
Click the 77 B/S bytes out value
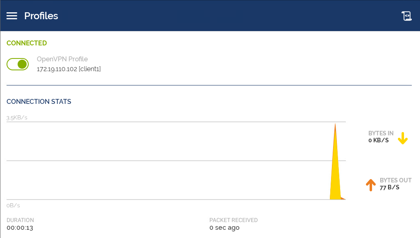[389, 187]
